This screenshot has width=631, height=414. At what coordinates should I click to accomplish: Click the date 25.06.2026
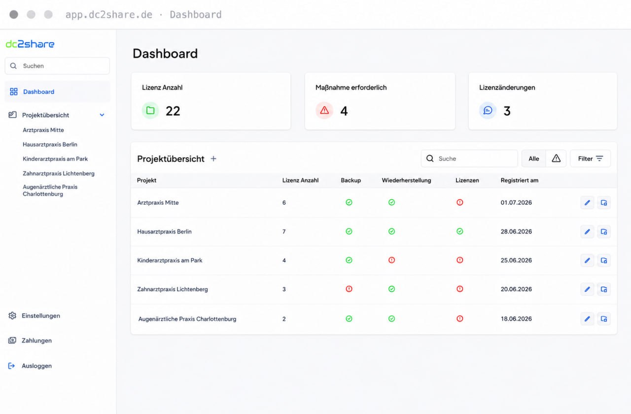[x=516, y=260]
